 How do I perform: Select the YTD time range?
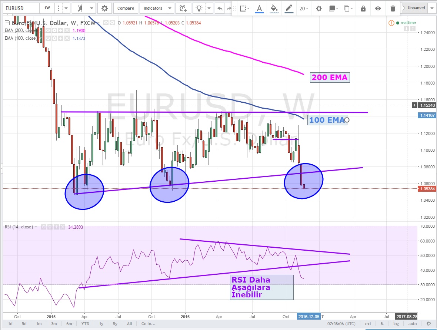click(x=86, y=324)
